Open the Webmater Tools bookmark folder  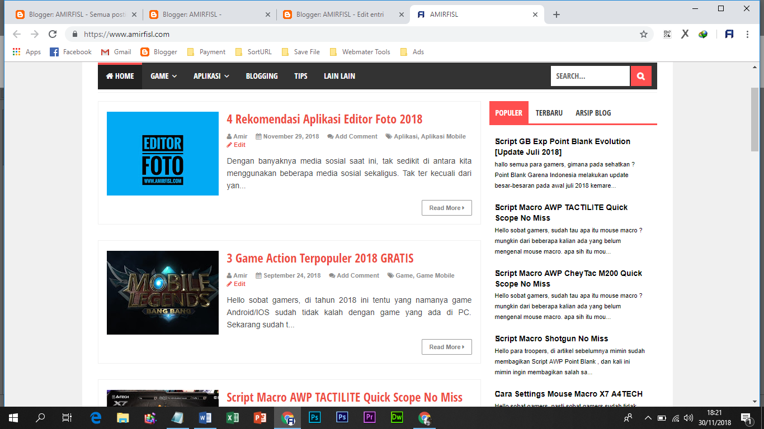(x=360, y=52)
